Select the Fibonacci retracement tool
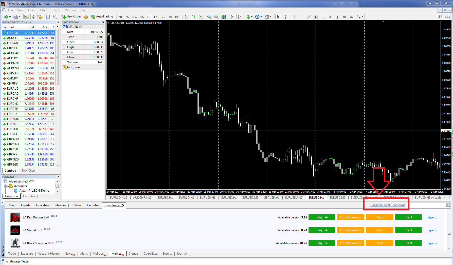The width and height of the screenshot is (453, 265). (323, 17)
